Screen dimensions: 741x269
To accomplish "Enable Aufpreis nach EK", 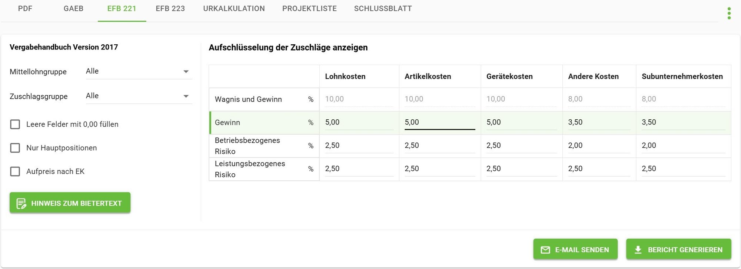I will [x=15, y=171].
